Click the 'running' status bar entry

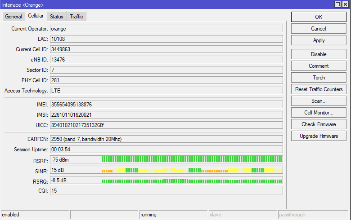(x=174, y=215)
